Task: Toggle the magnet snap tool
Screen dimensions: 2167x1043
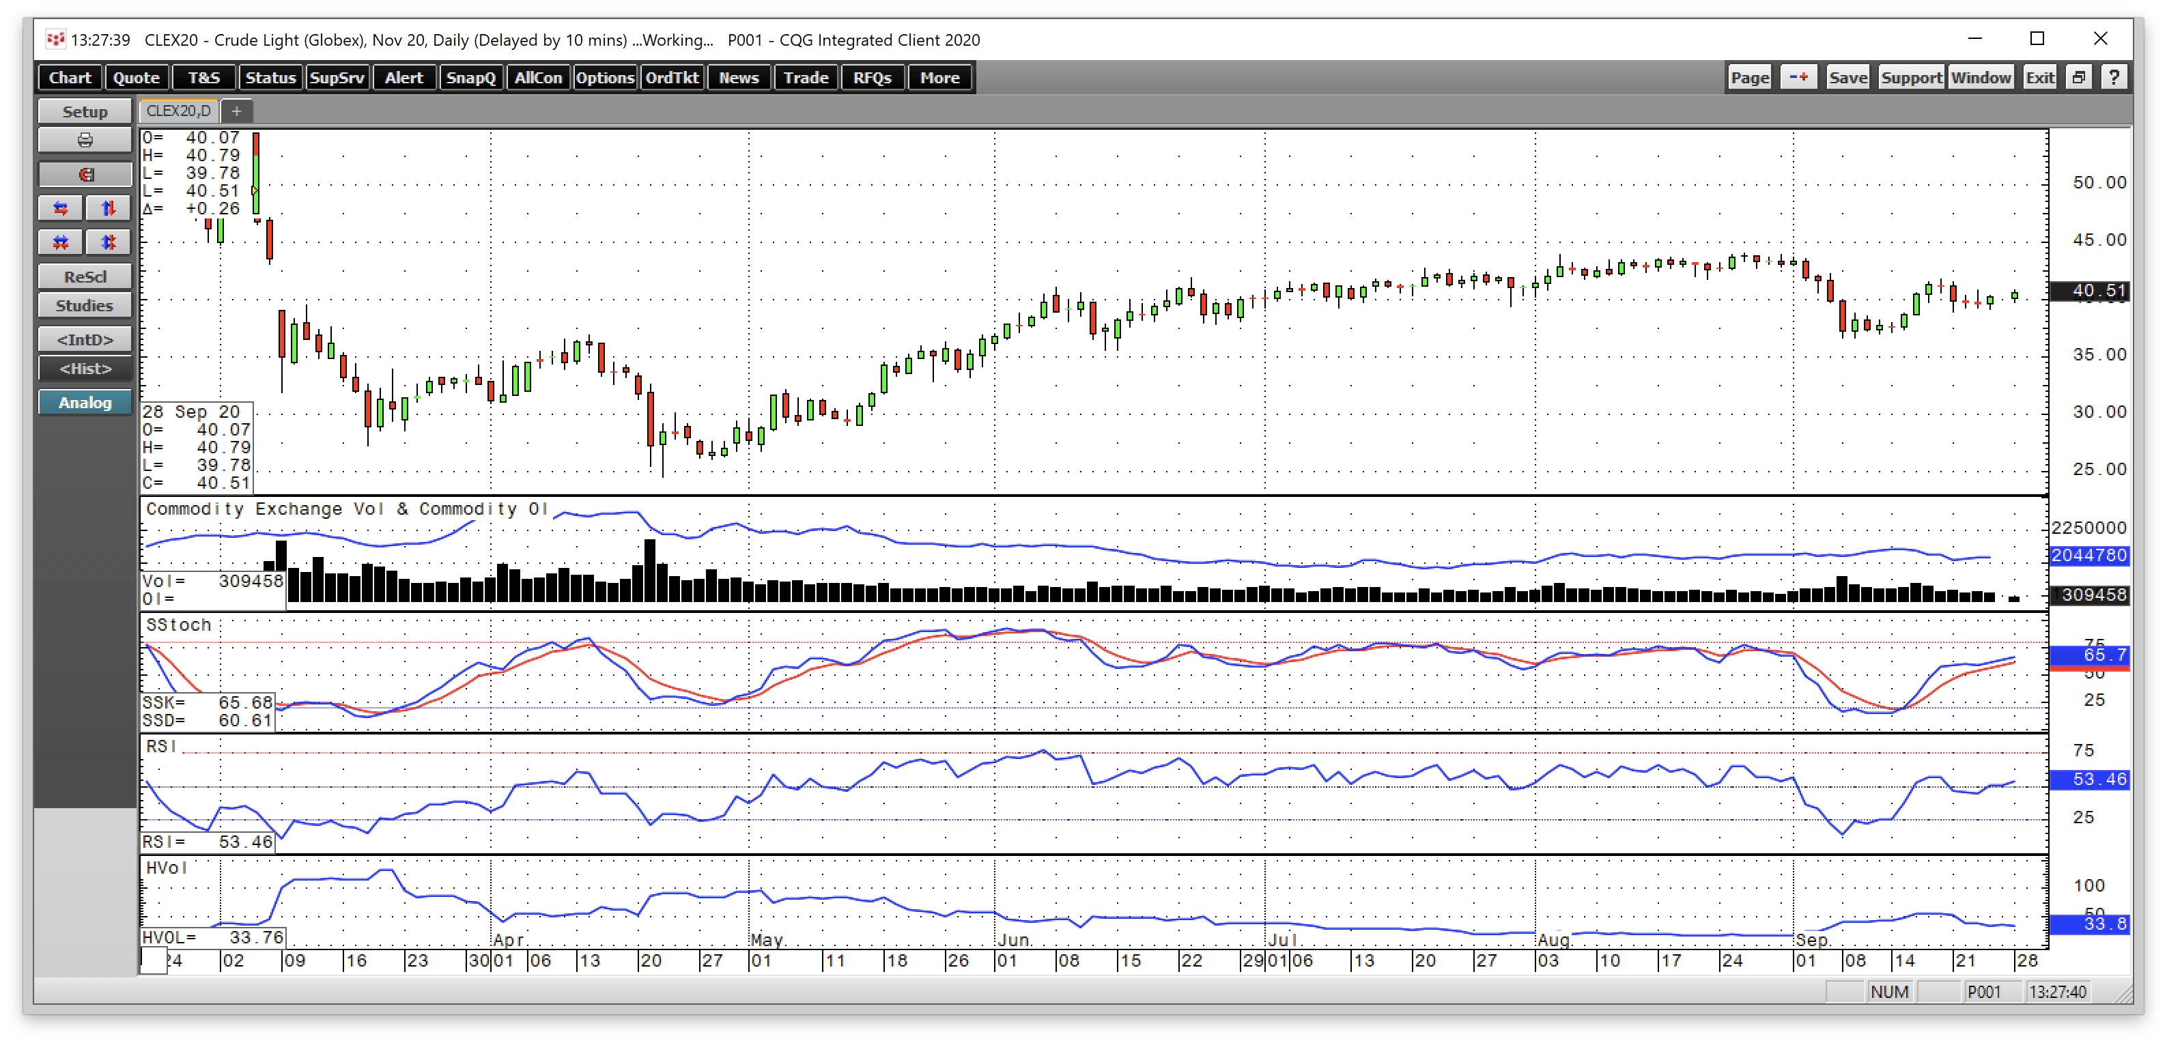Action: tap(85, 175)
